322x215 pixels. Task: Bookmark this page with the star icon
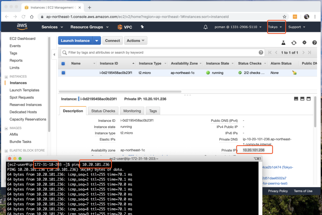coord(284,17)
